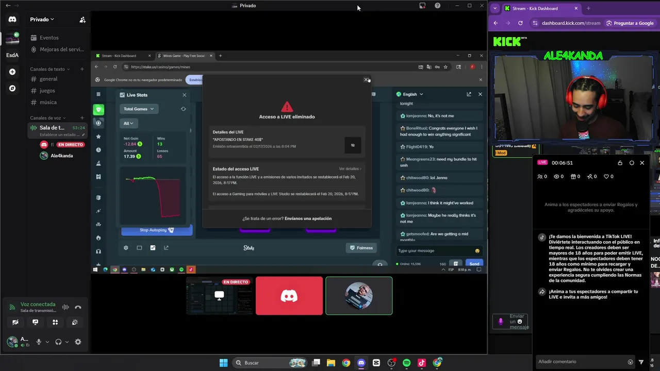
Task: Select the participant tile with avatar photo
Action: 359,296
